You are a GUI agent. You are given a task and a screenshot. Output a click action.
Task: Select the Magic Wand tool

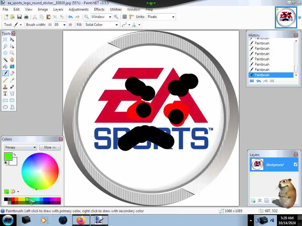pos(5,60)
